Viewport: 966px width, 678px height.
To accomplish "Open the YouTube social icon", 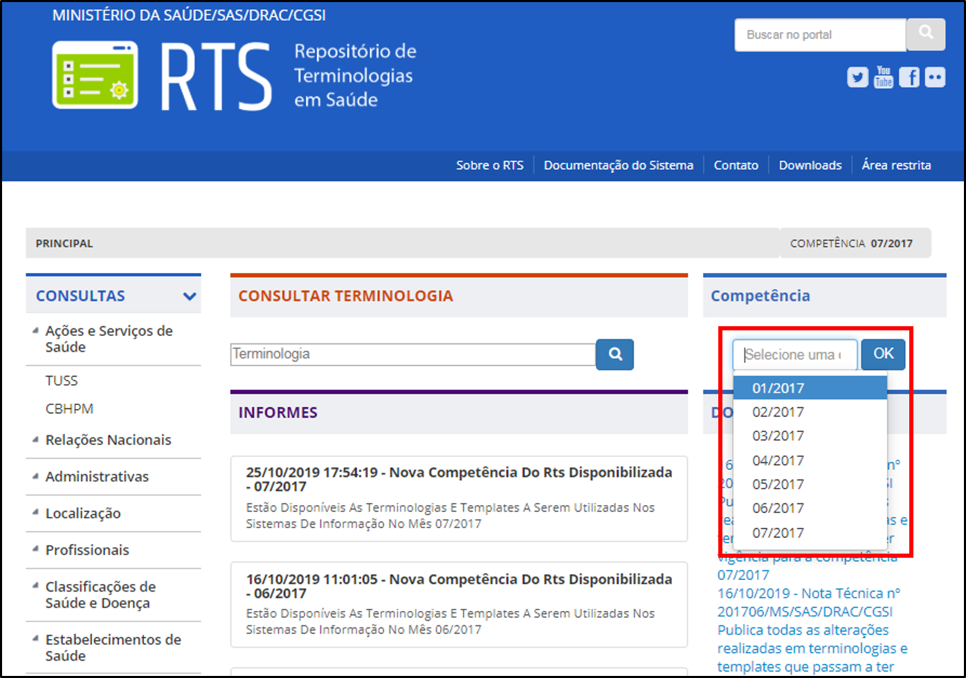I will pyautogui.click(x=884, y=77).
